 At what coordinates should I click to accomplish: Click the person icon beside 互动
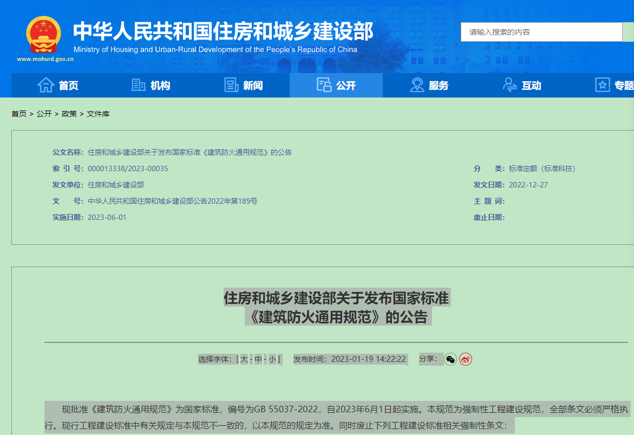[x=509, y=85]
